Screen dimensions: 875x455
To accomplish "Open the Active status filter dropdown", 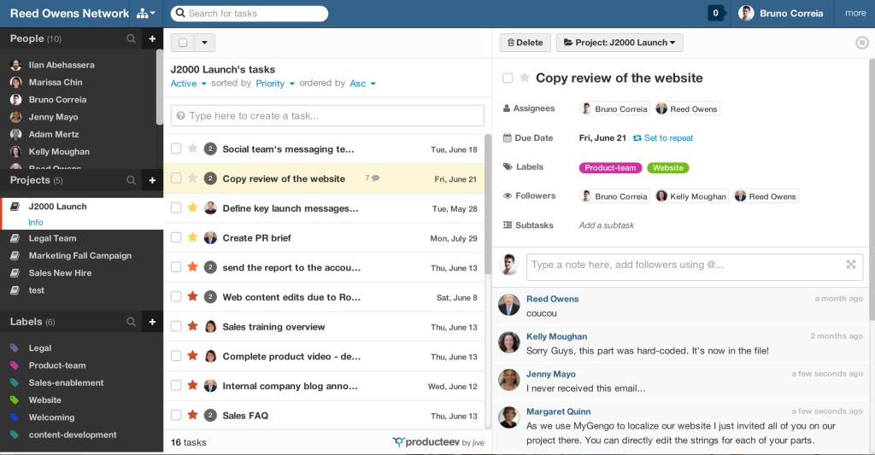I will tap(189, 84).
